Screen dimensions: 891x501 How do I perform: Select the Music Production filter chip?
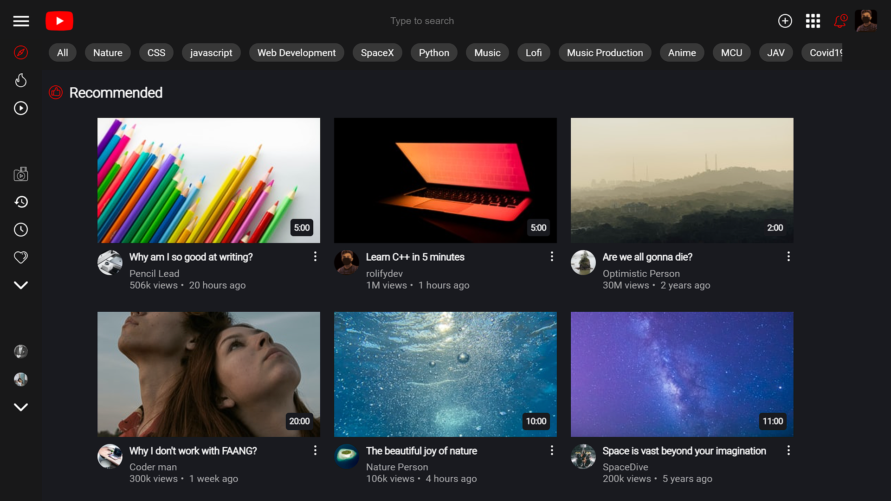pyautogui.click(x=605, y=53)
